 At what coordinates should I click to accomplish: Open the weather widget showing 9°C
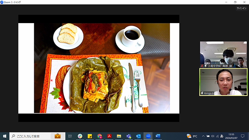[x=192, y=136]
